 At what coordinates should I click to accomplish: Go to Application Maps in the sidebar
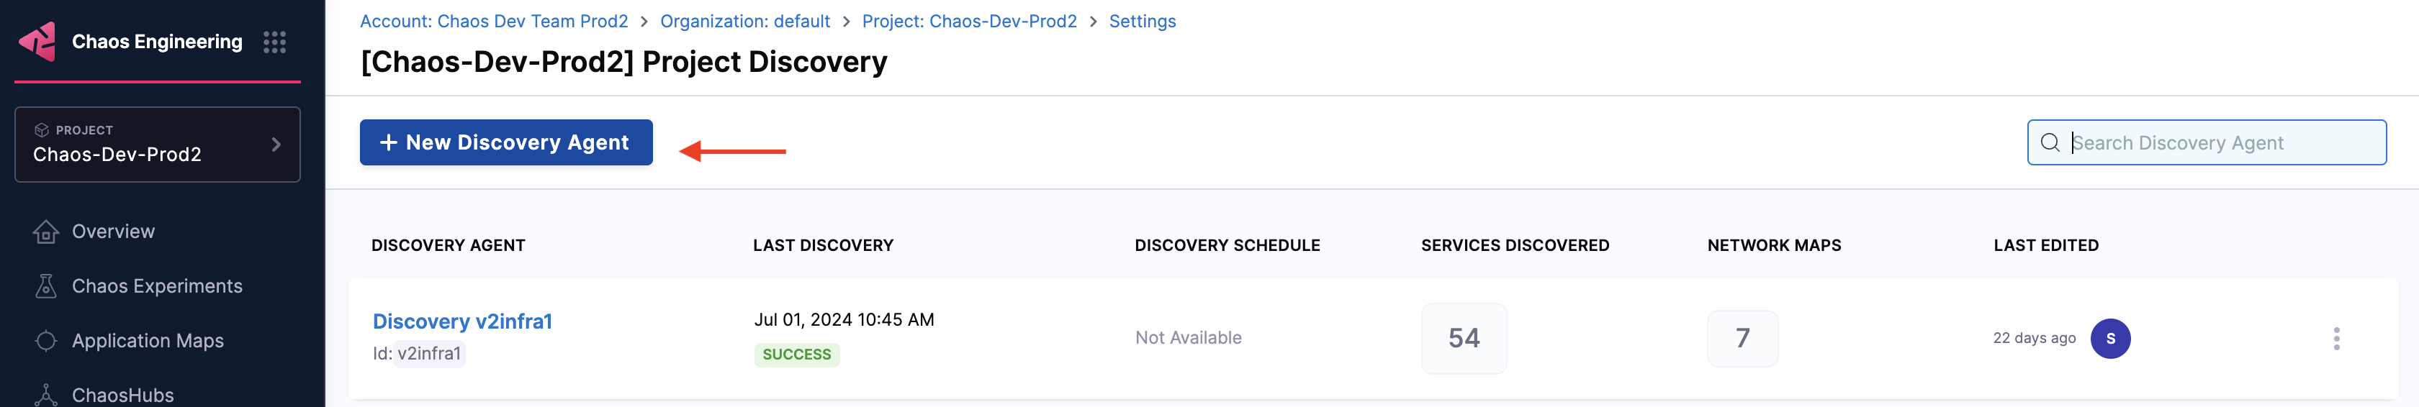[148, 340]
